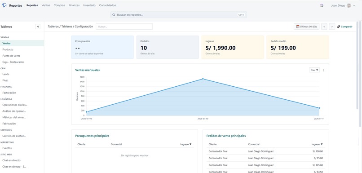Open the Análisis de operaci... dashboard

pyautogui.click(x=14, y=111)
